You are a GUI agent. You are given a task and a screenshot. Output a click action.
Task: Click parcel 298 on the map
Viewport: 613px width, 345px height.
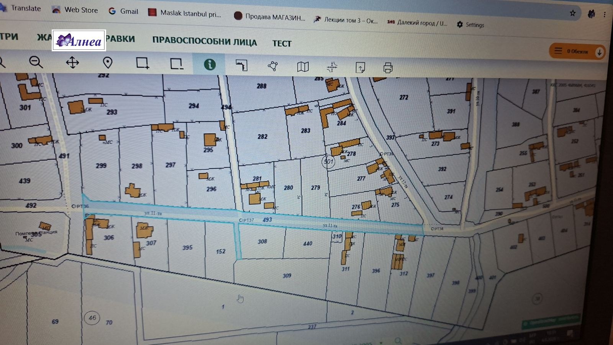(x=137, y=166)
